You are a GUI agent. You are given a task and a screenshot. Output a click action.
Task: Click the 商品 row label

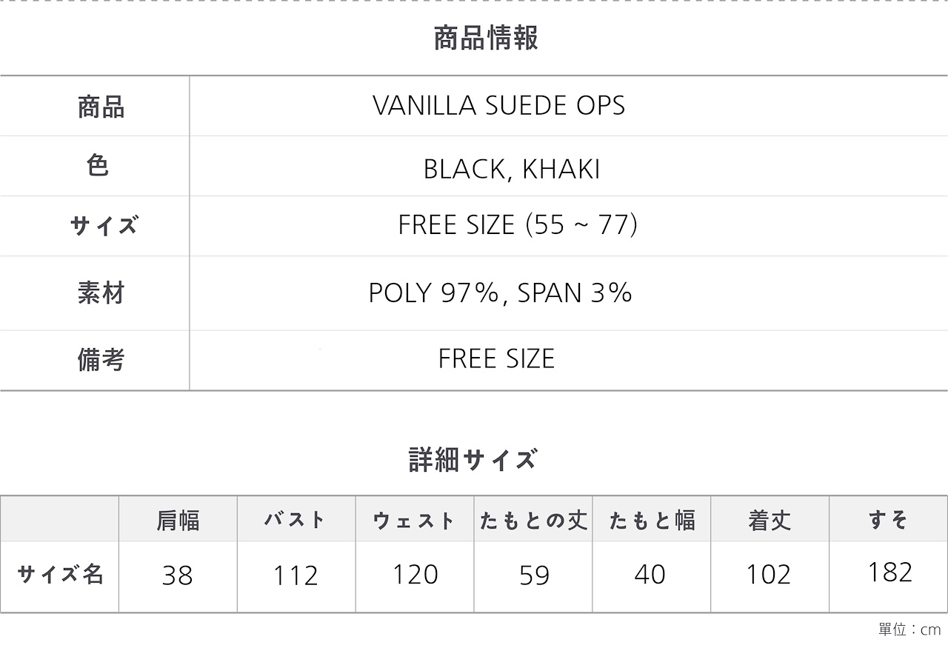point(101,107)
